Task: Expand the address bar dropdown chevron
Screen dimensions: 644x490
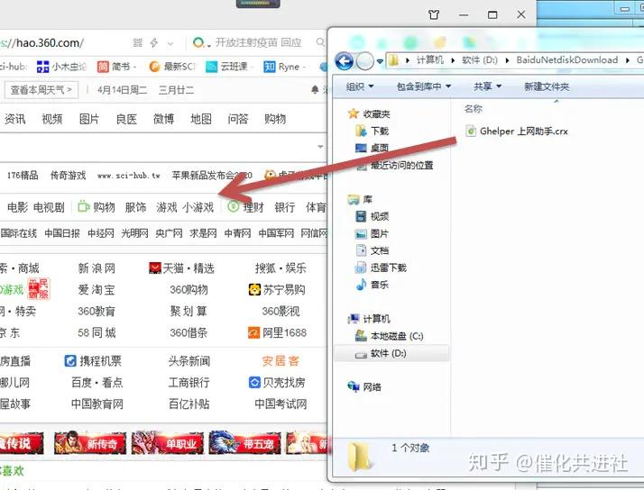Action: tap(170, 43)
